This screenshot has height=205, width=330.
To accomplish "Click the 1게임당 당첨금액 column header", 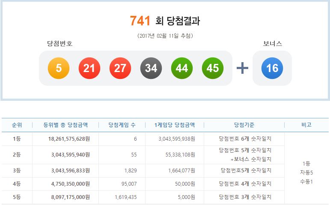I will [x=175, y=125].
